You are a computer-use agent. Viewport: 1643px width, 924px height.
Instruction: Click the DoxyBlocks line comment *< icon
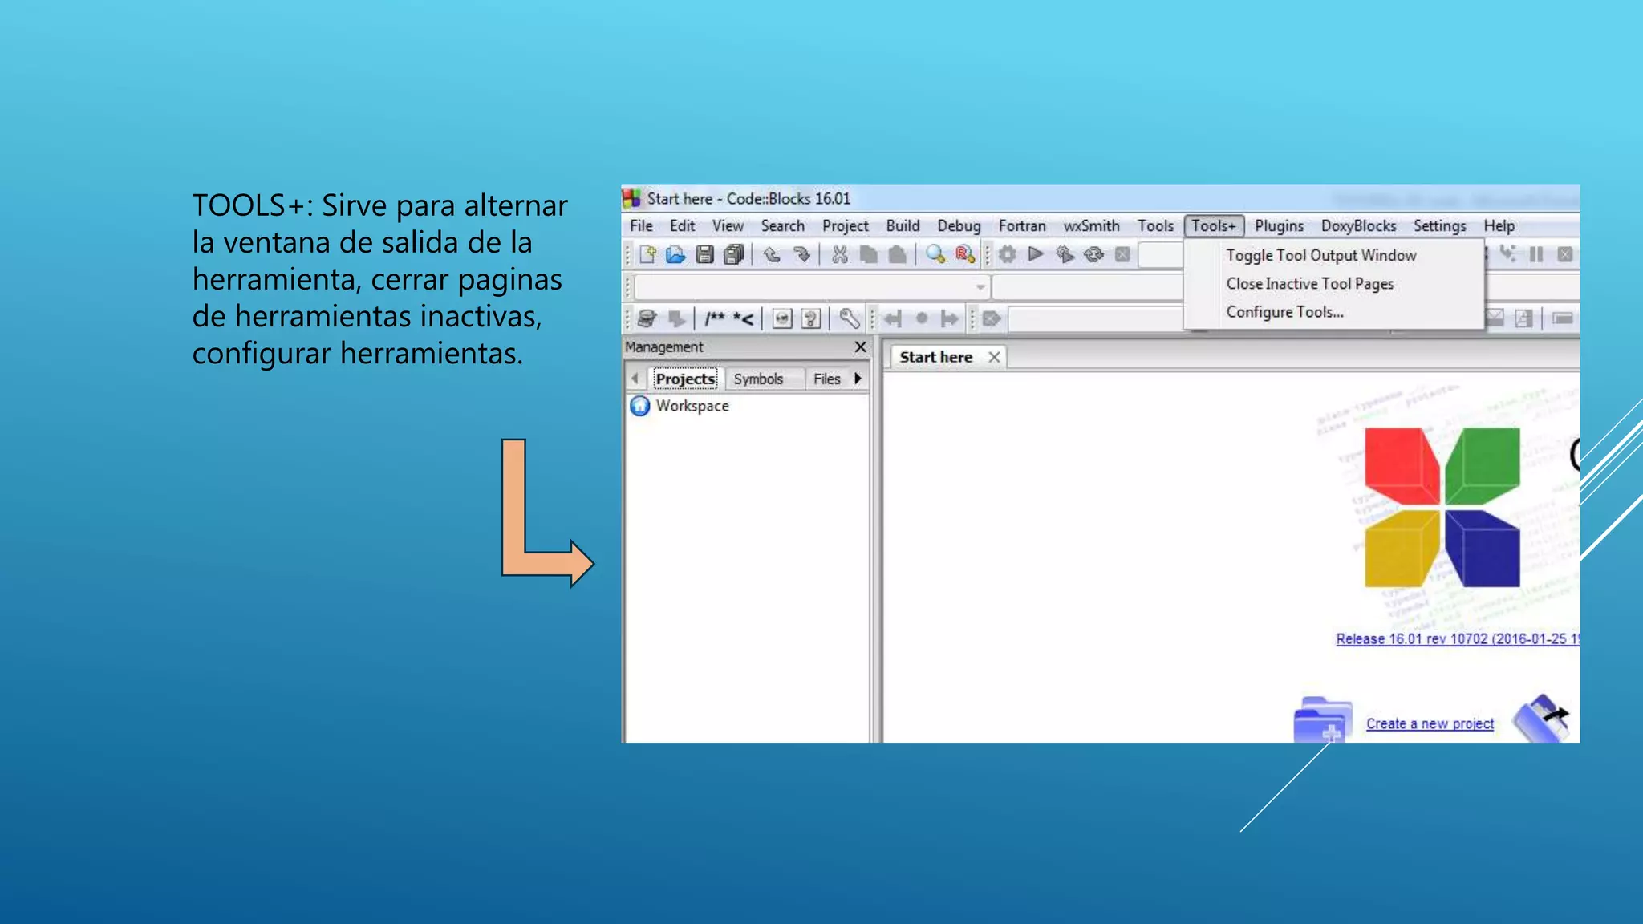(x=744, y=319)
